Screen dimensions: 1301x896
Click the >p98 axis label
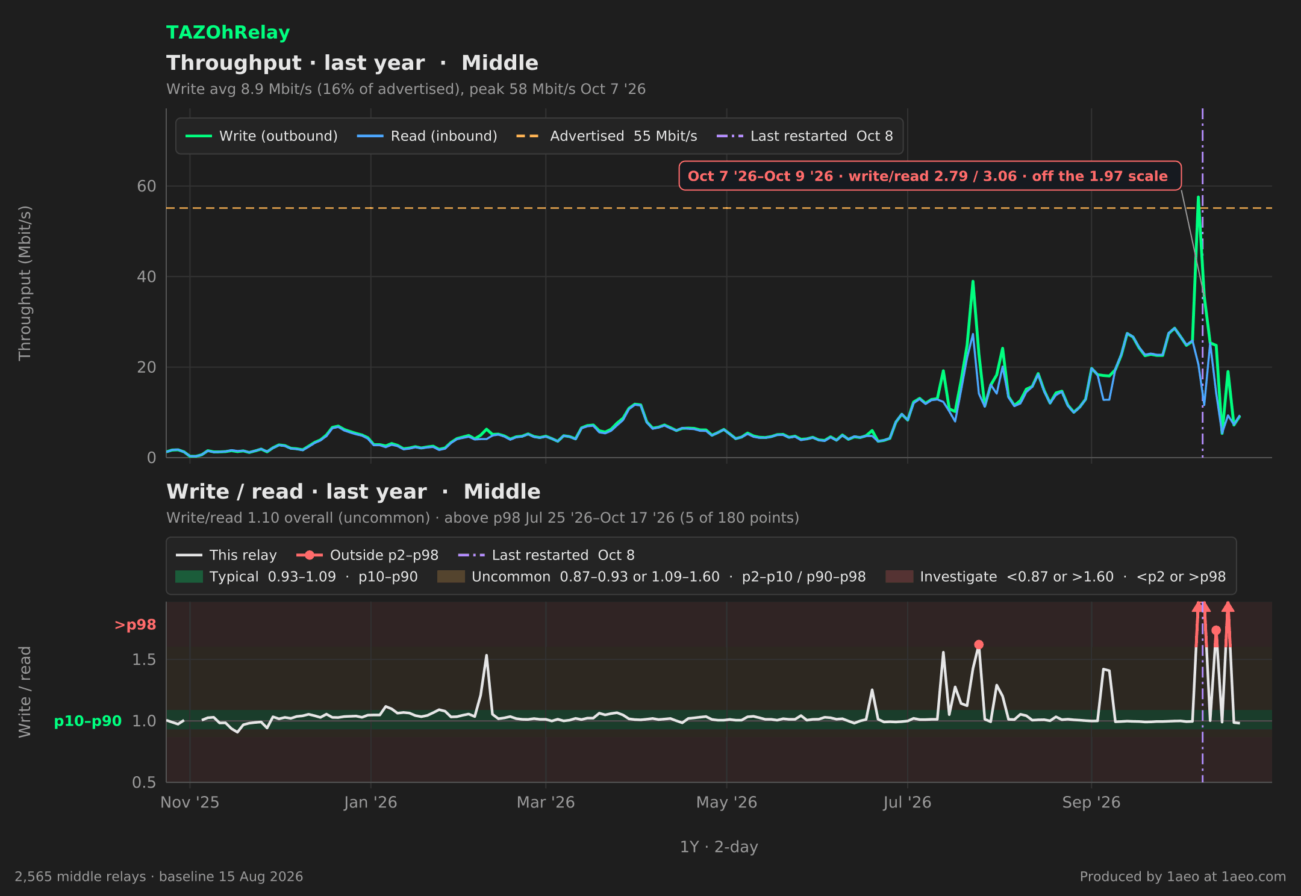[135, 625]
